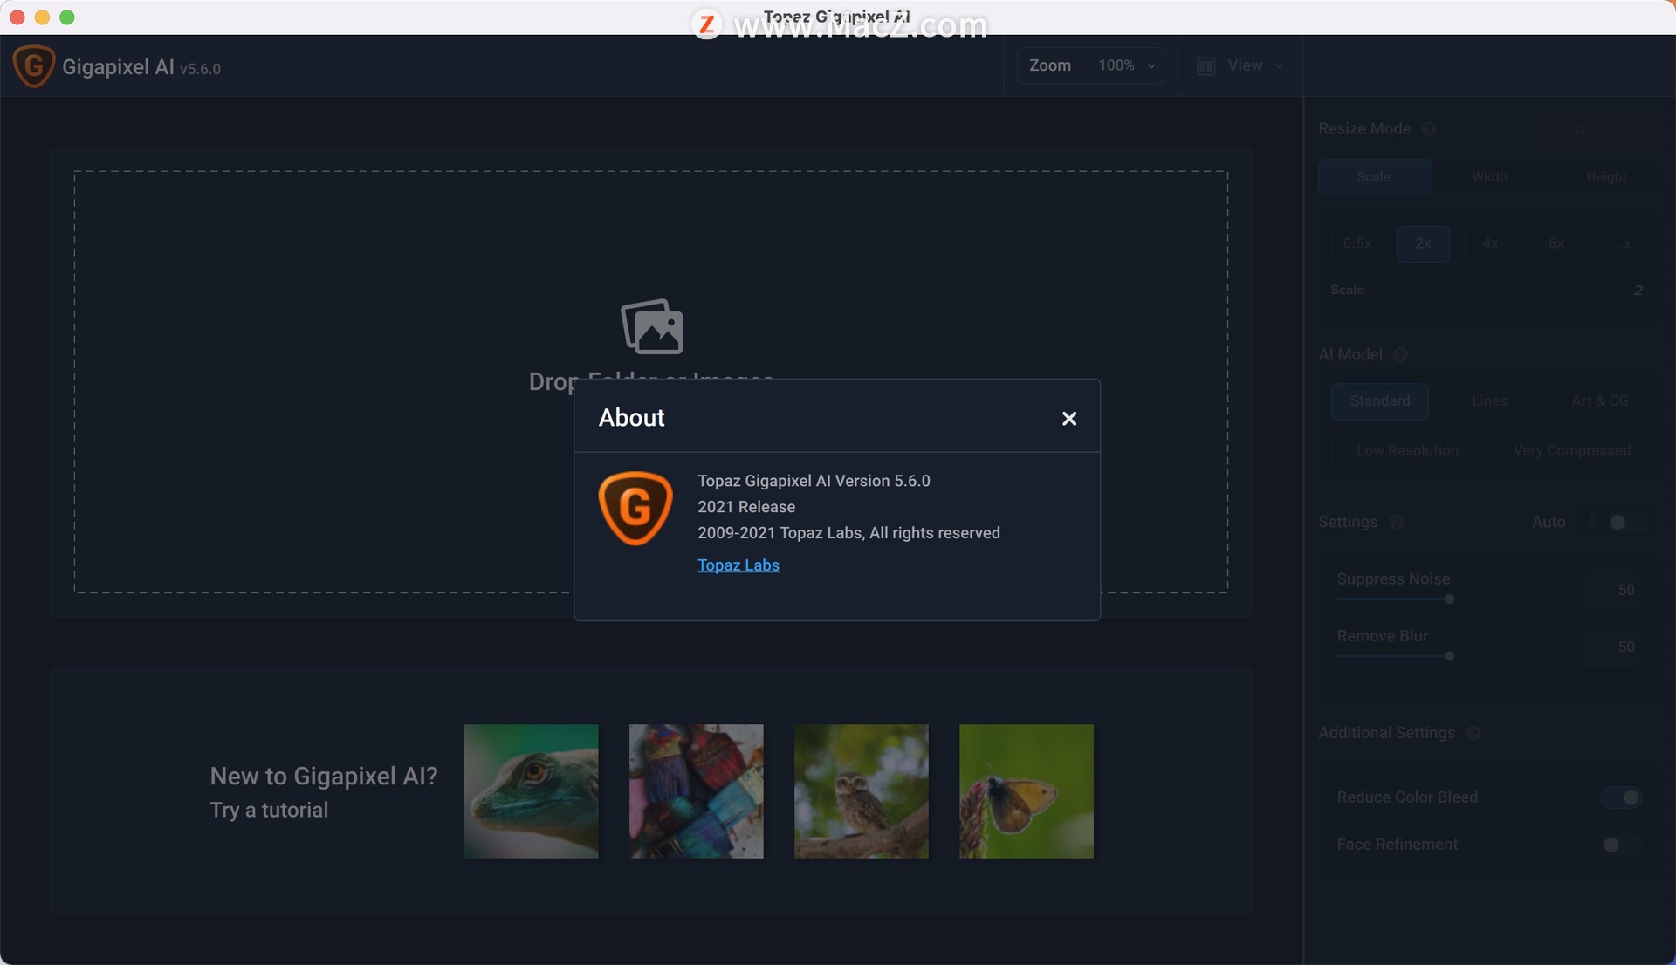Click the Gigapixel AI shield logo in header
Viewport: 1676px width, 965px height.
(33, 66)
